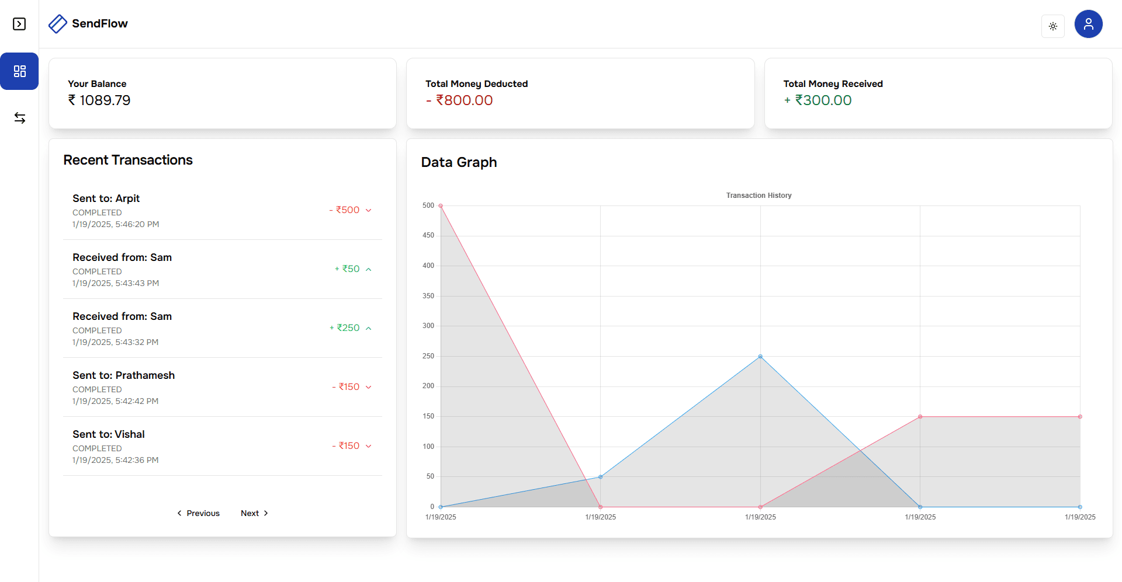Click the red data point at 500

click(441, 206)
